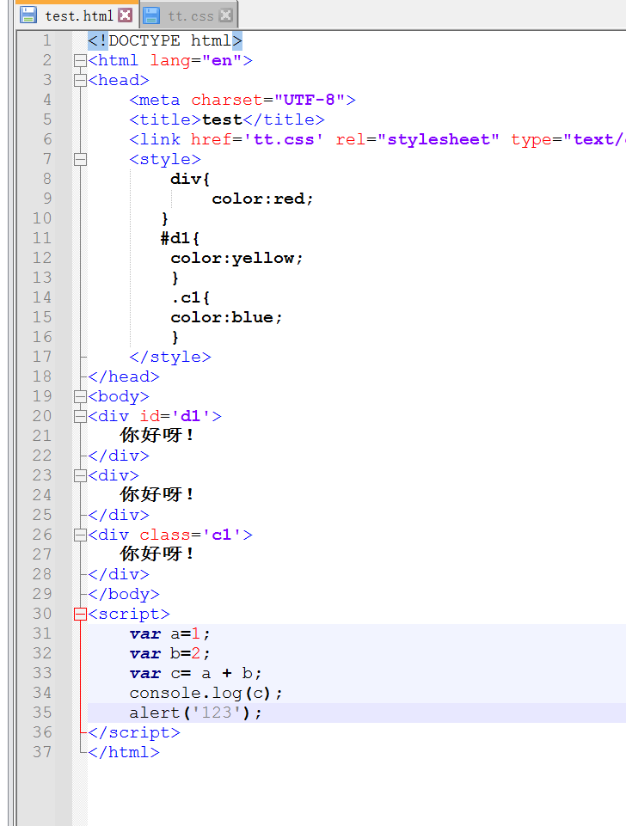Click the var c= a + b; statement
626x826 pixels.
click(195, 673)
